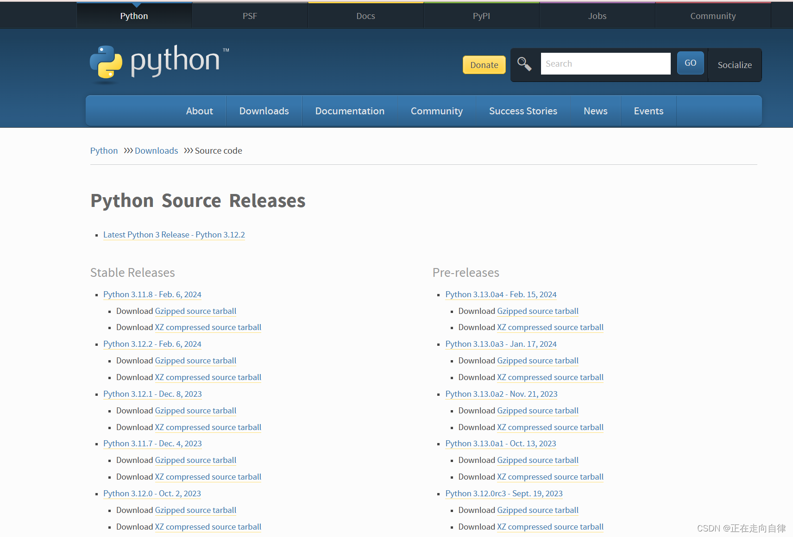Download XZ compressed tarball for Python 3.13.0a3
The image size is (793, 537).
click(x=550, y=377)
